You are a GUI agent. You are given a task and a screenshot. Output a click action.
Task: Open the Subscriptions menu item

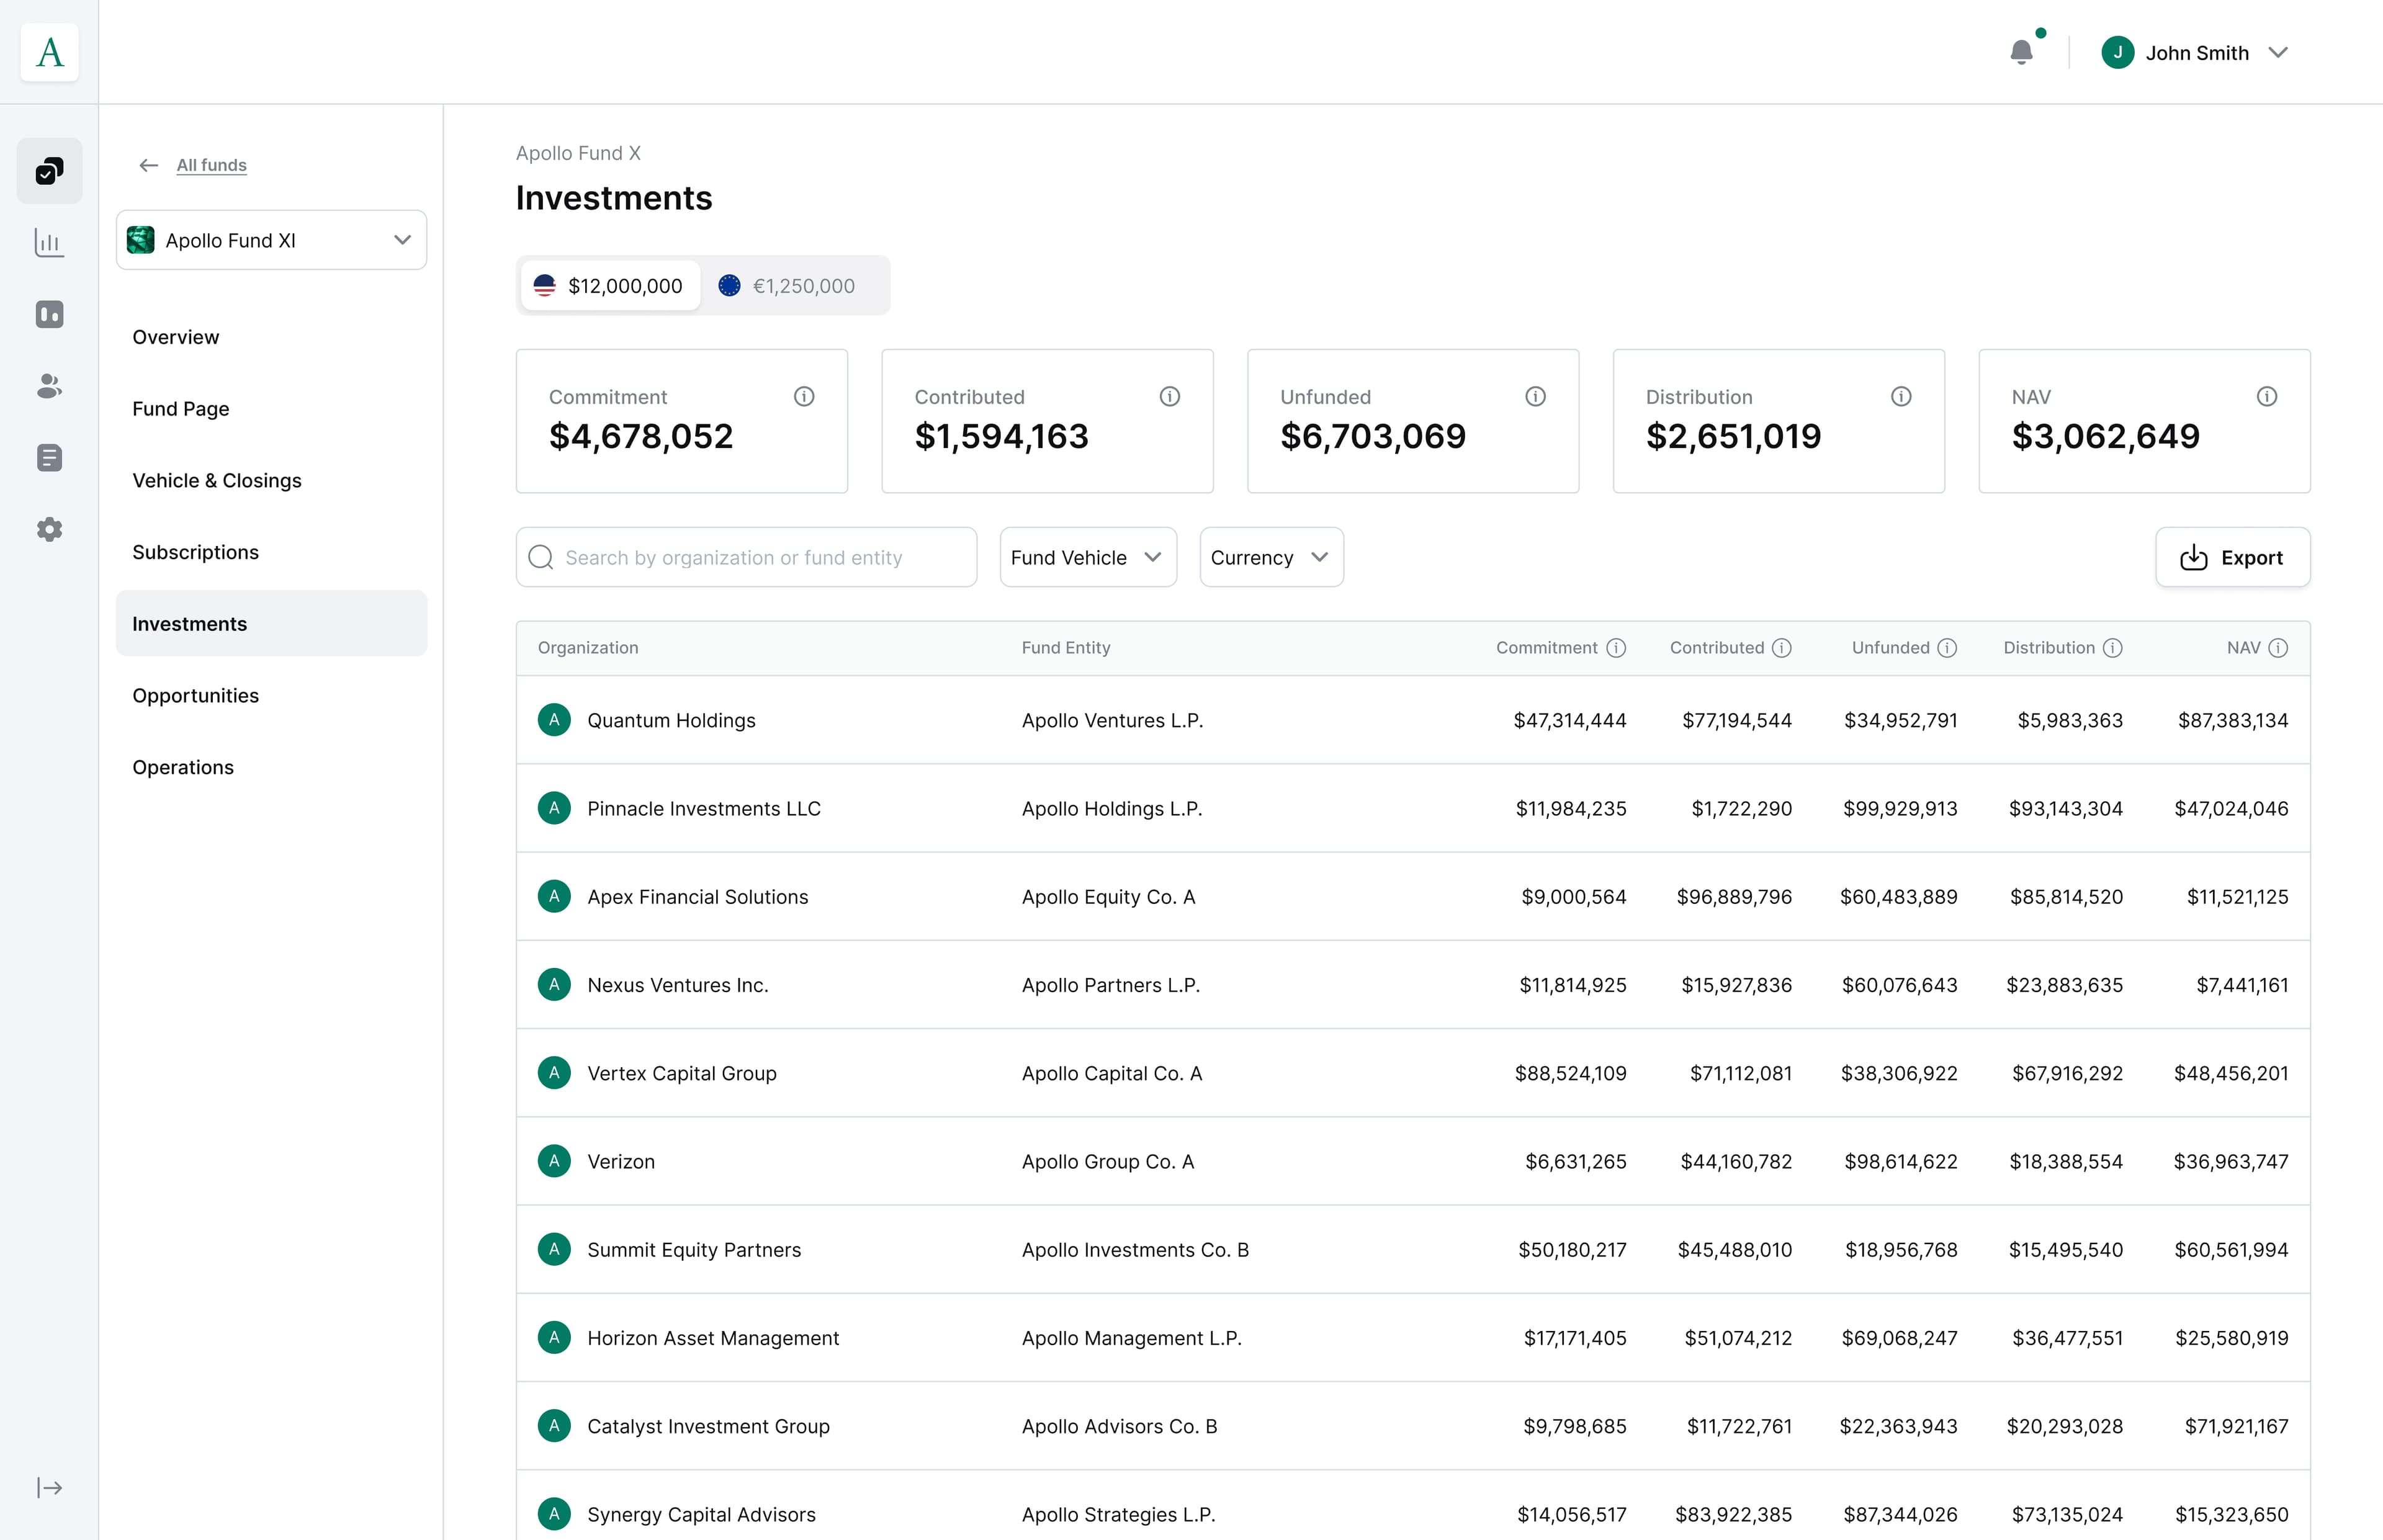click(x=196, y=552)
